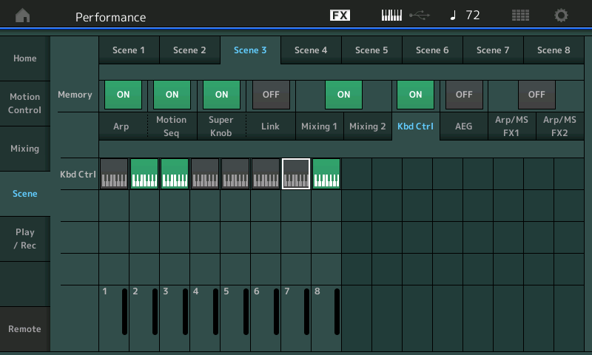Image resolution: width=592 pixels, height=355 pixels.
Task: Click the part 3 level meter
Action: pyautogui.click(x=184, y=311)
